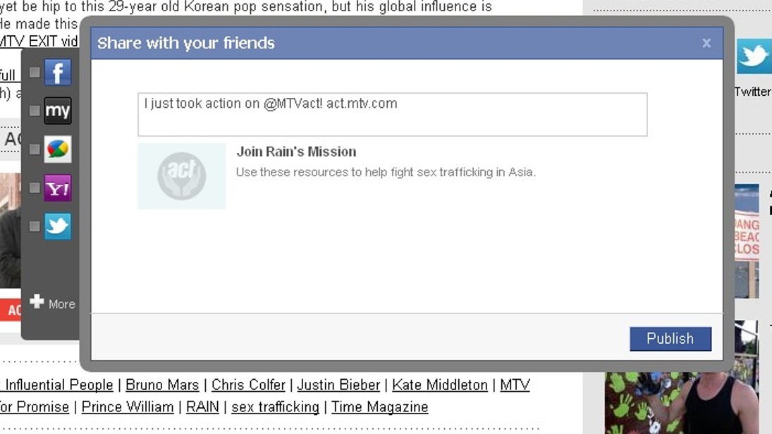Click the Time Magazine tag link
This screenshot has width=772, height=434.
click(379, 407)
